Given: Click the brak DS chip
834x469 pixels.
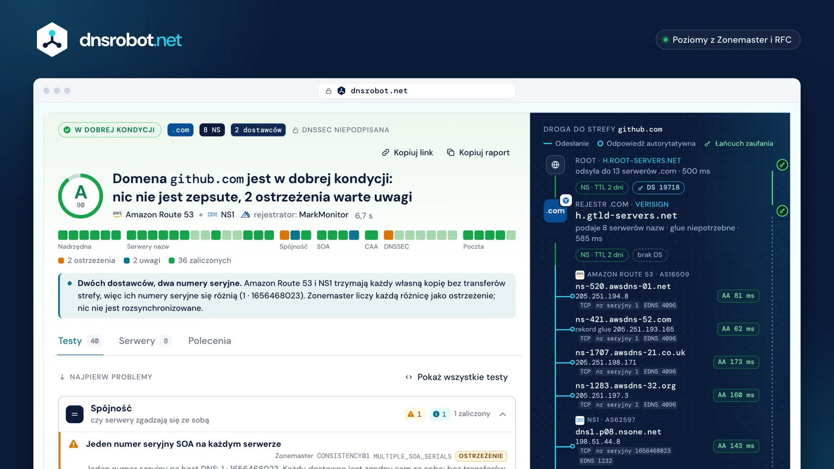Looking at the screenshot, I should click(x=650, y=255).
